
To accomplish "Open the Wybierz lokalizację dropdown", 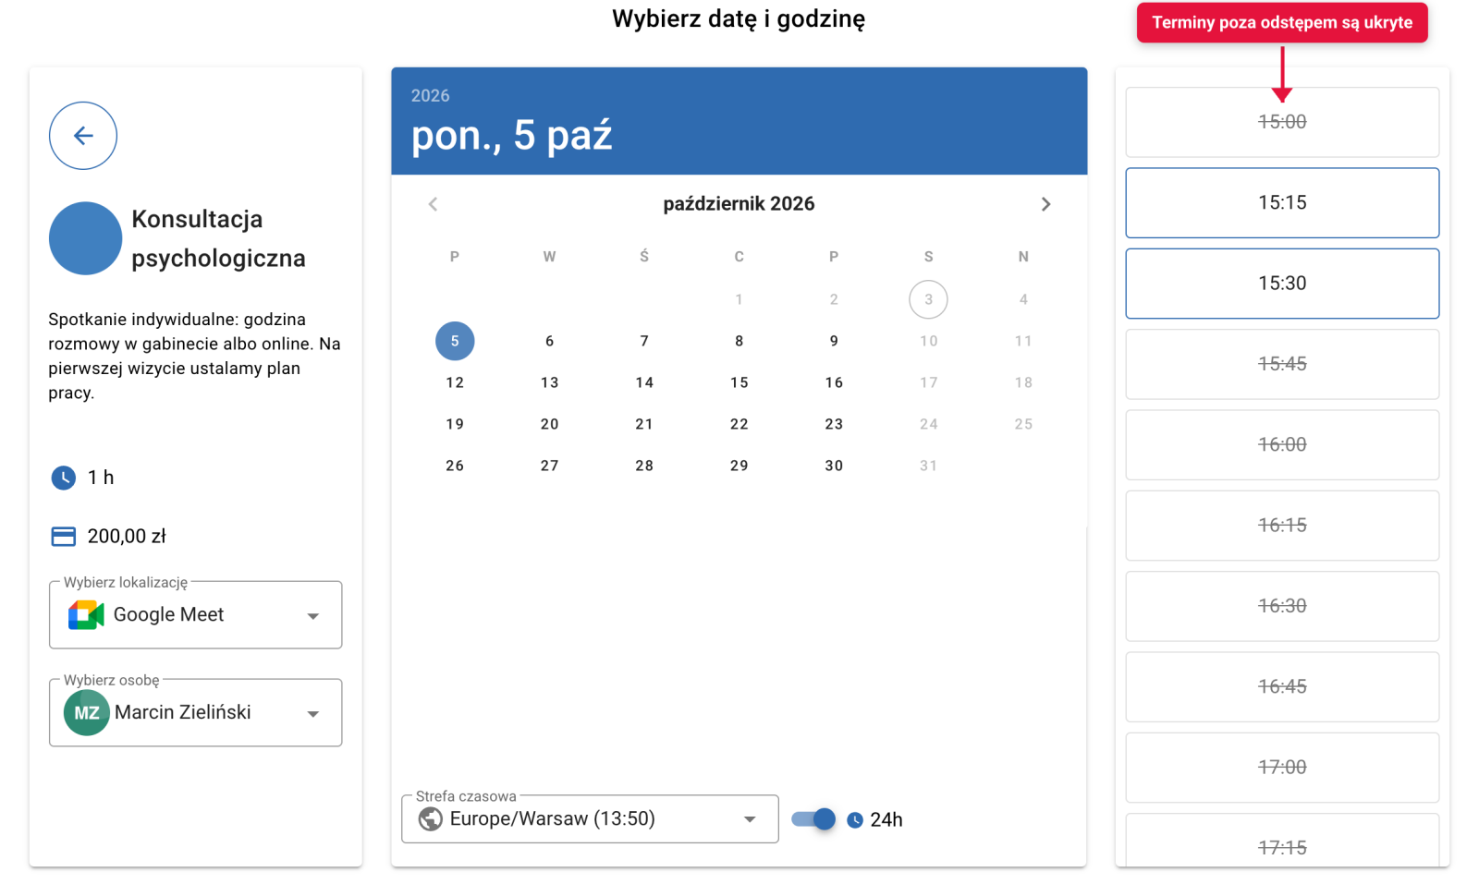I will (x=195, y=615).
